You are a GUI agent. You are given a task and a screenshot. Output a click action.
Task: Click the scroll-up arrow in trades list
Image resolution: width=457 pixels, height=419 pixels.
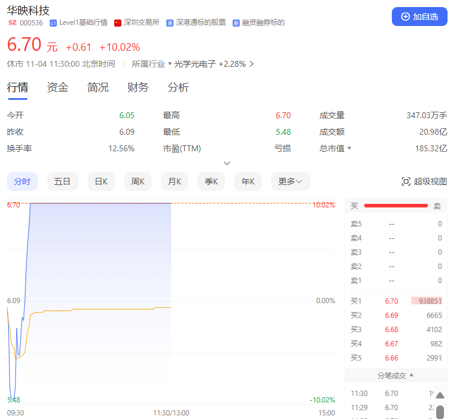point(440,397)
